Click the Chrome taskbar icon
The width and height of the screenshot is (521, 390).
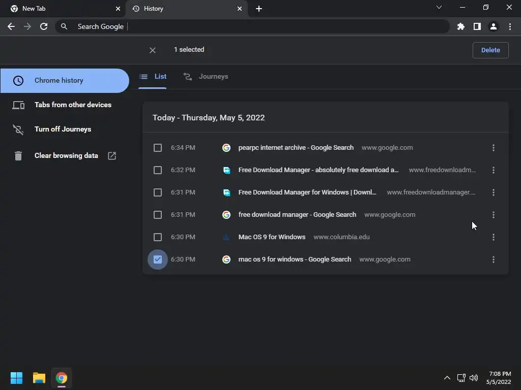[x=62, y=378]
